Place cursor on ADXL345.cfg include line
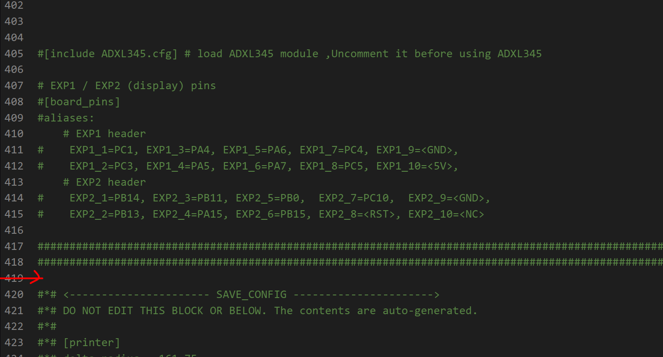The height and width of the screenshot is (357, 663). coord(289,54)
